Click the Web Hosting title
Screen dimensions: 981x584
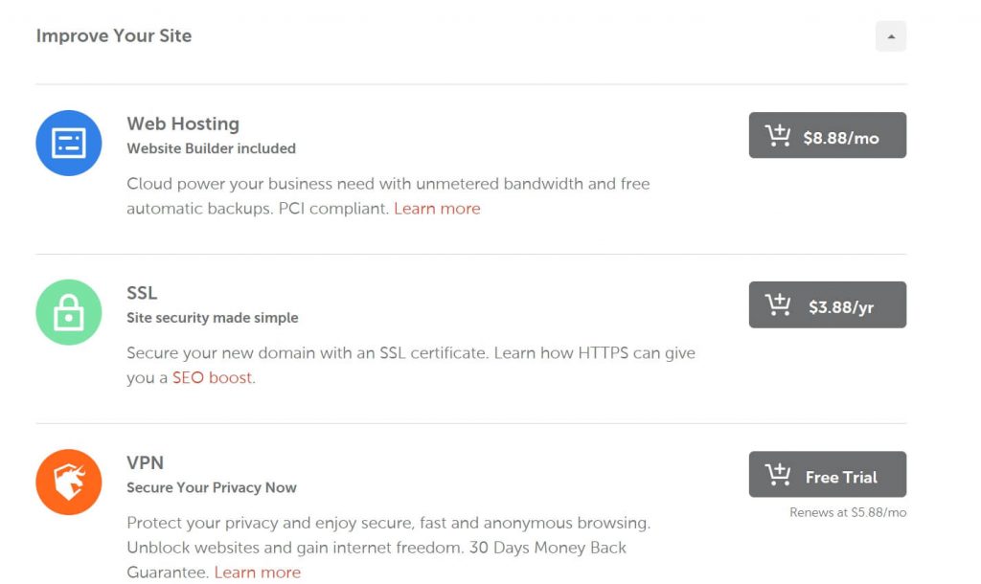tap(183, 124)
